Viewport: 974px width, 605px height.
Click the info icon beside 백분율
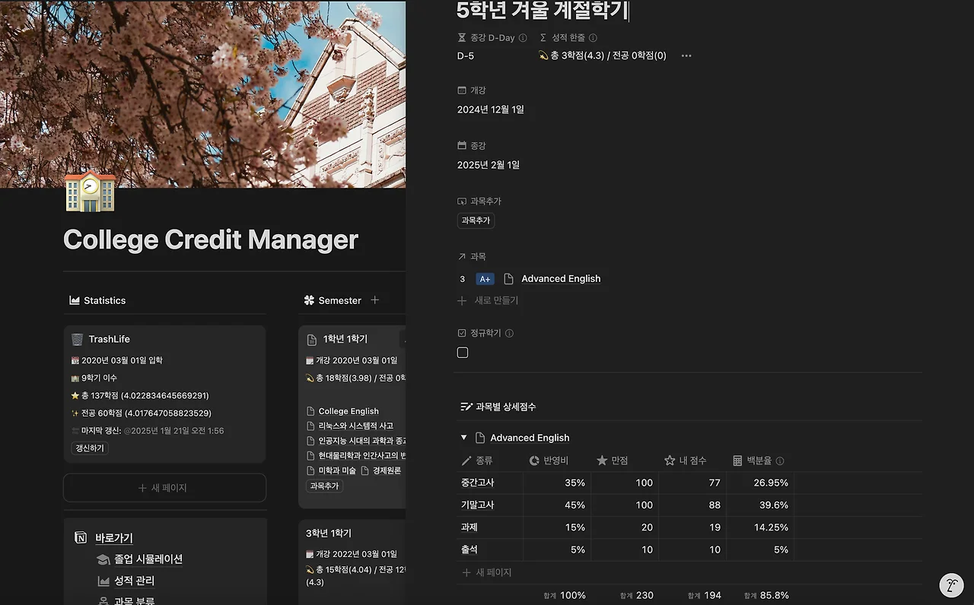click(x=780, y=461)
